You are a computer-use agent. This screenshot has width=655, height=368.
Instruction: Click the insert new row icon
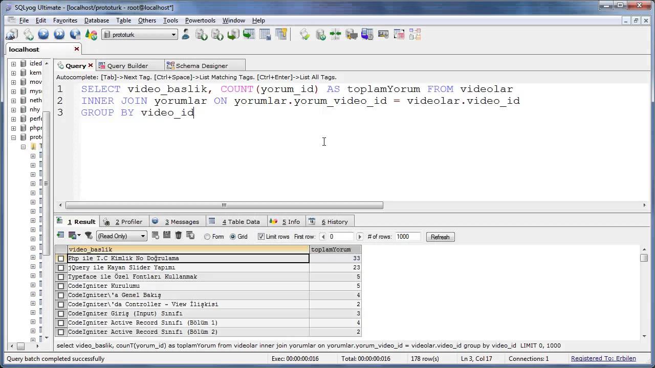156,235
